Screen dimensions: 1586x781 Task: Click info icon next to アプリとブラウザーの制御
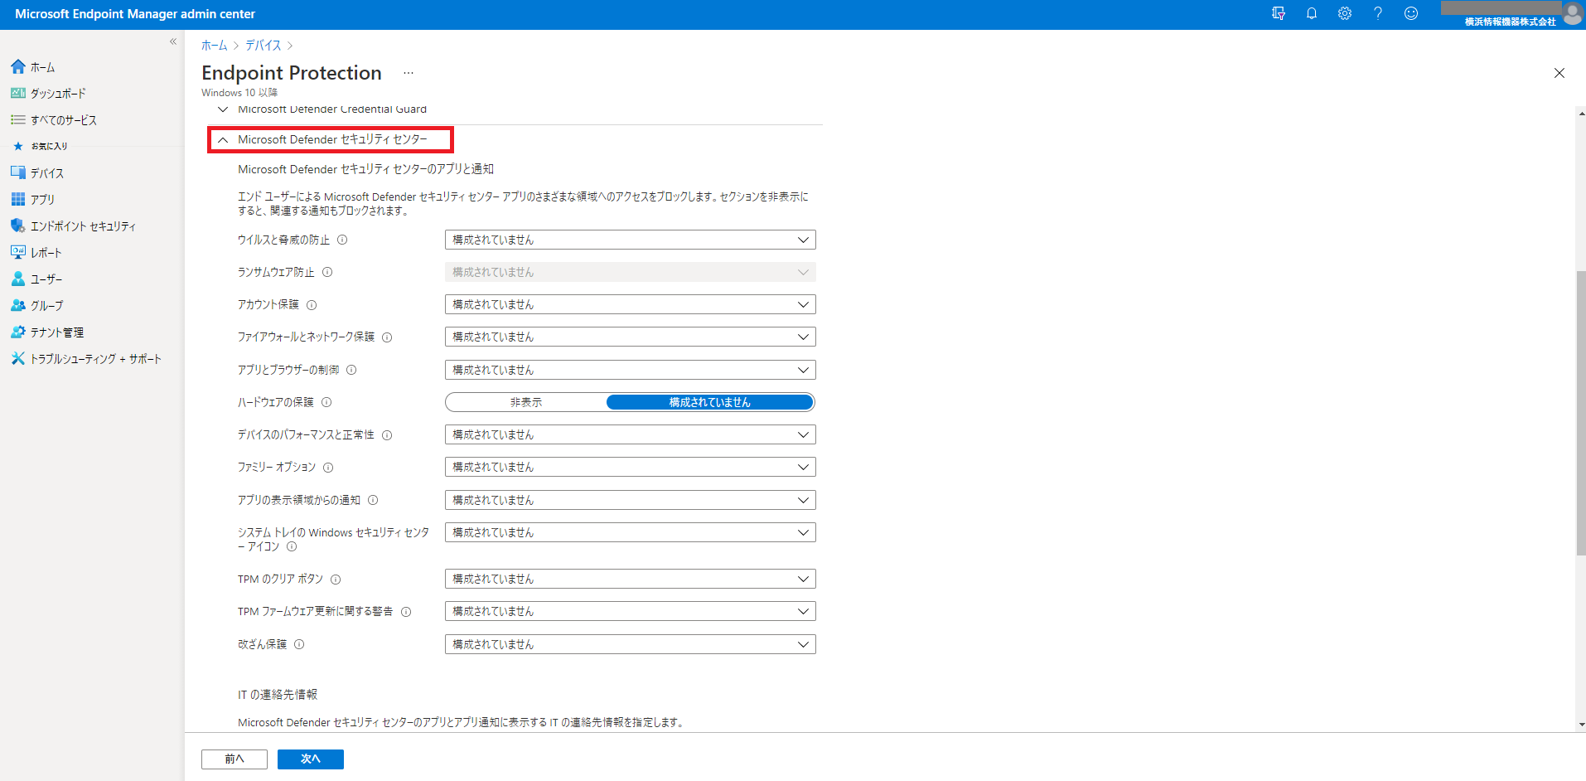351,370
